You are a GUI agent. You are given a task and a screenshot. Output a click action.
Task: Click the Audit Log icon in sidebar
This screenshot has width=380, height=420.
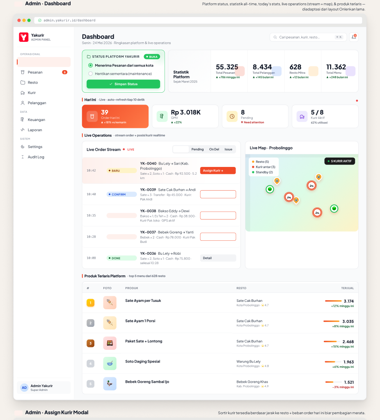click(23, 157)
